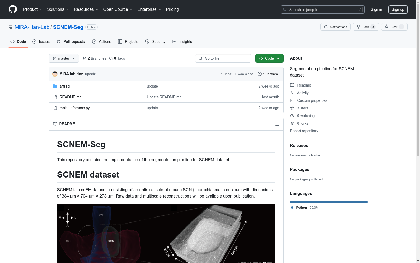Click the Report repository link
The height and width of the screenshot is (263, 420).
click(304, 131)
